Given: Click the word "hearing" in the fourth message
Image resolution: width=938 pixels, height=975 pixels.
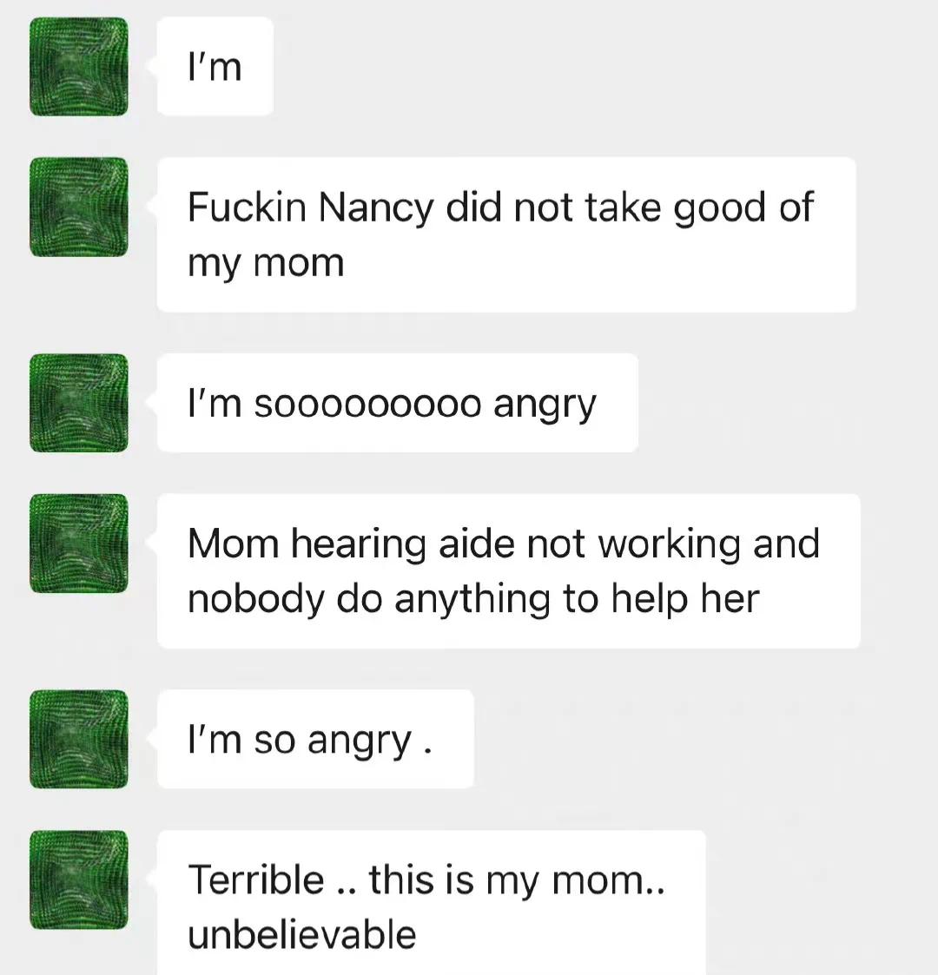Looking at the screenshot, I should tap(358, 545).
